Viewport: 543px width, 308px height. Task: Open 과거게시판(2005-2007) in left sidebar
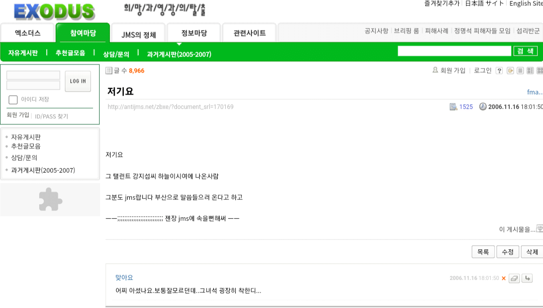point(43,170)
